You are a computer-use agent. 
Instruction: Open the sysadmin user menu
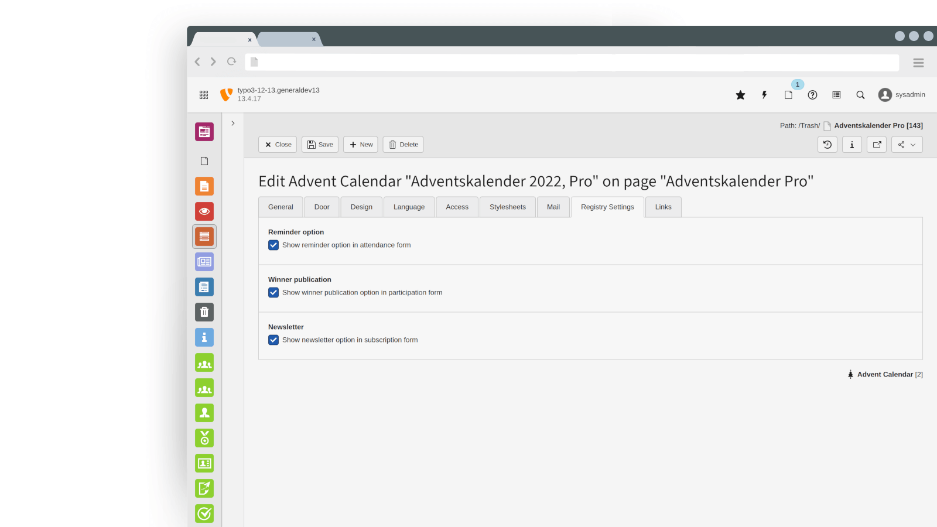(902, 95)
